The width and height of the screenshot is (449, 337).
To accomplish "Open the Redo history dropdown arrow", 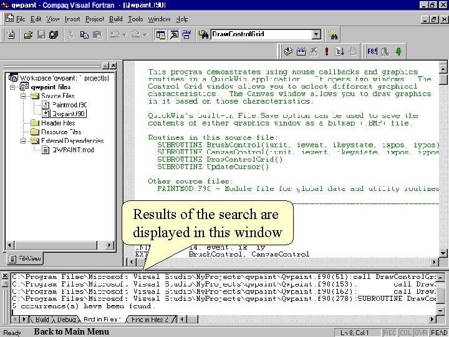I will click(x=145, y=35).
